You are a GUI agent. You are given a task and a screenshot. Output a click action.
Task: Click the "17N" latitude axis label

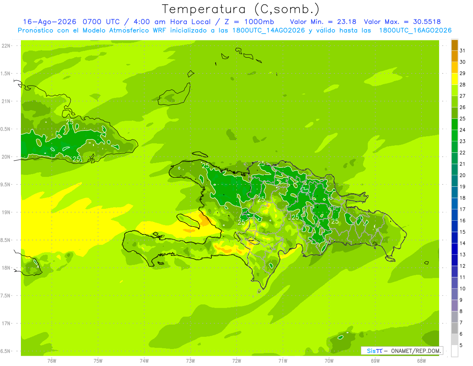6,324
